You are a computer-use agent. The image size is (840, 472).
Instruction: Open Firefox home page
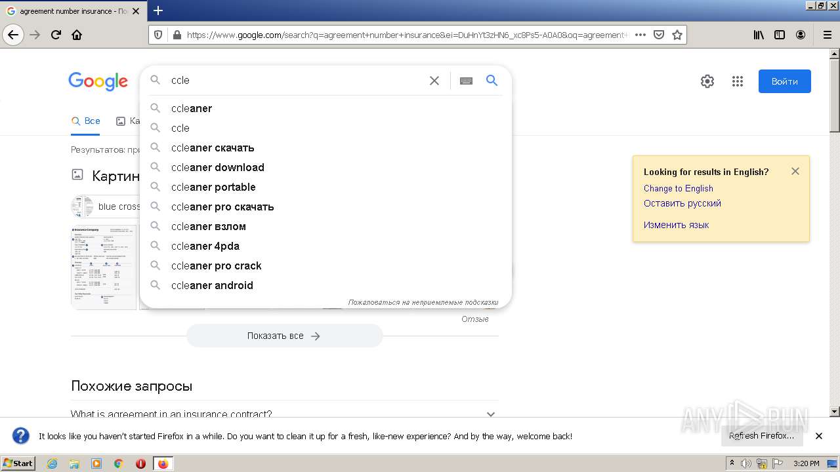click(77, 35)
